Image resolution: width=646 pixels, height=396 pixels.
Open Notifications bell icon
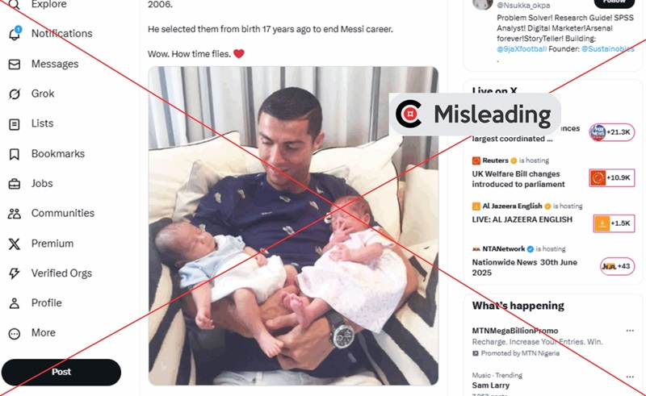[15, 33]
